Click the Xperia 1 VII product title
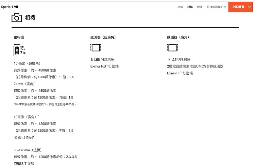This screenshot has width=255, height=166. pos(9,7)
